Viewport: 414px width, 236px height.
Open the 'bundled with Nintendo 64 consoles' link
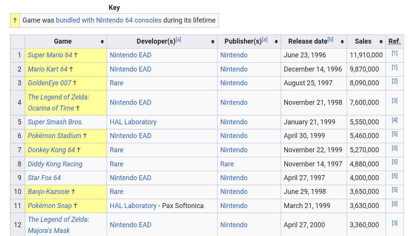[x=108, y=20]
